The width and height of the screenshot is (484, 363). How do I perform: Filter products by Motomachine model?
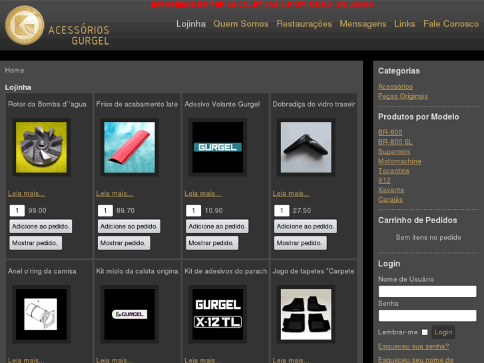coord(399,161)
